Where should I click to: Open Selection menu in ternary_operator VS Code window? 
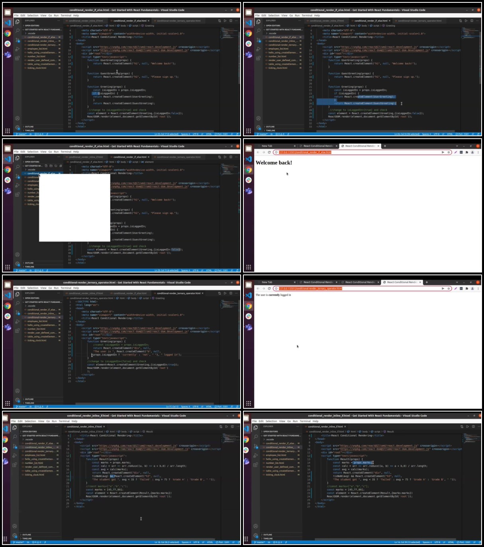pos(33,288)
